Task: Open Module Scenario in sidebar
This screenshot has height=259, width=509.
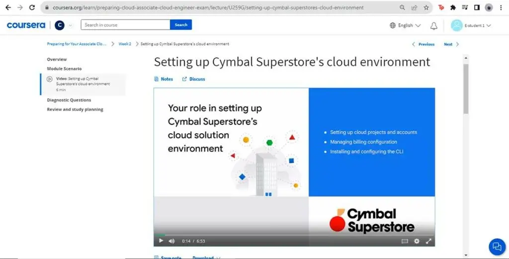Action: pyautogui.click(x=64, y=69)
